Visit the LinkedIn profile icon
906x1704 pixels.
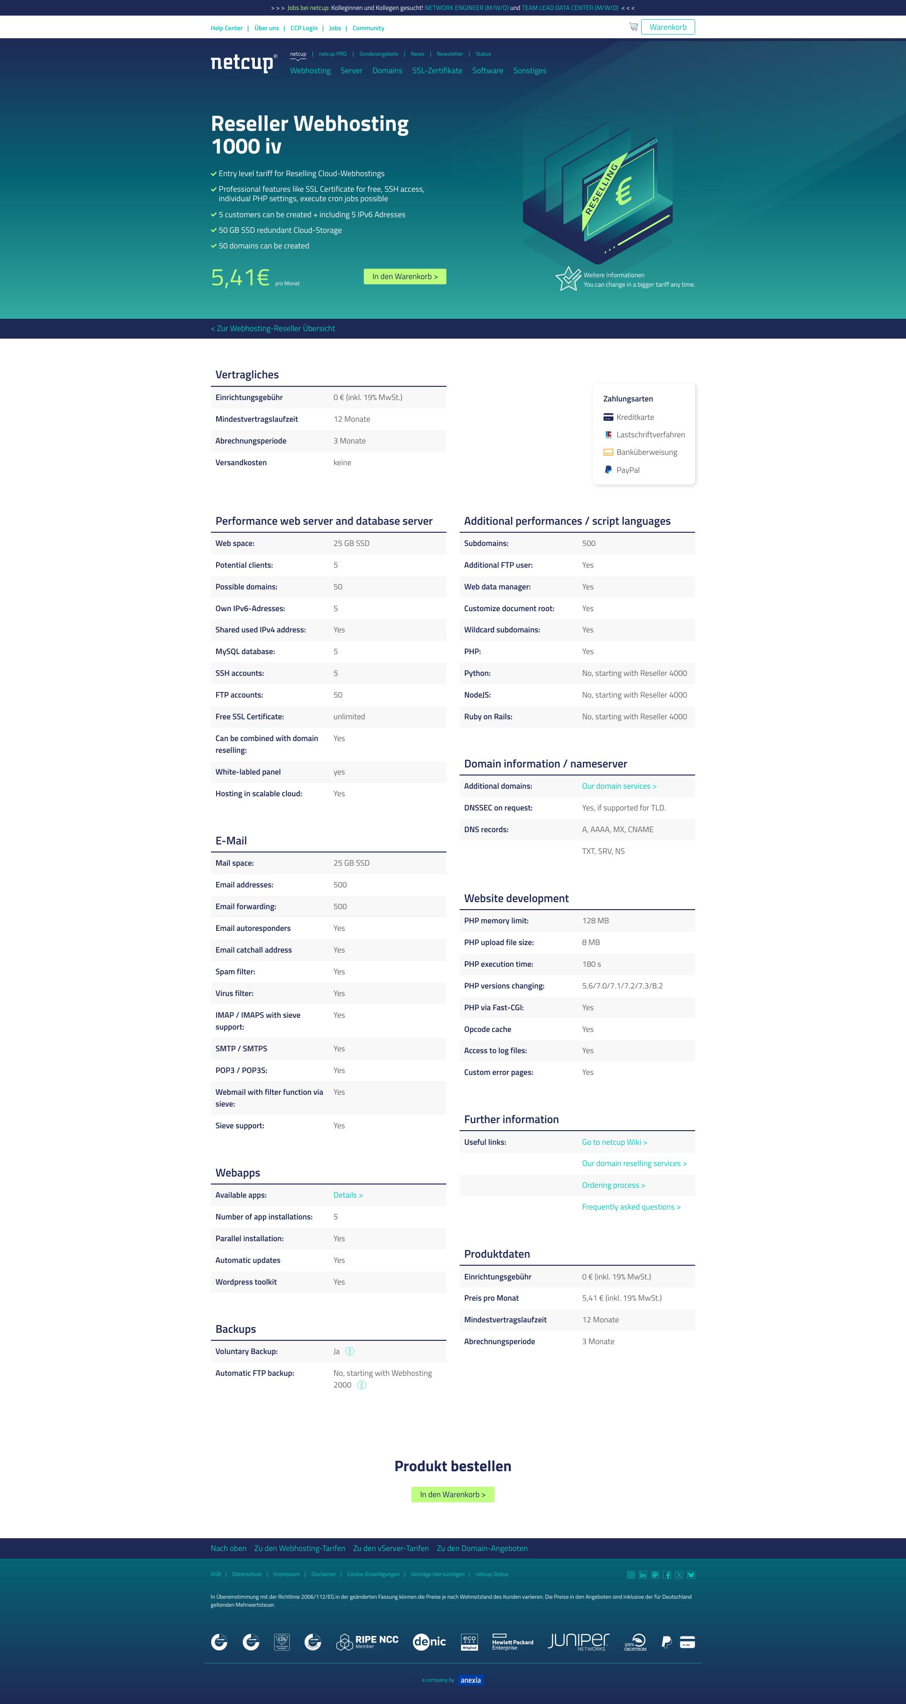(643, 1574)
